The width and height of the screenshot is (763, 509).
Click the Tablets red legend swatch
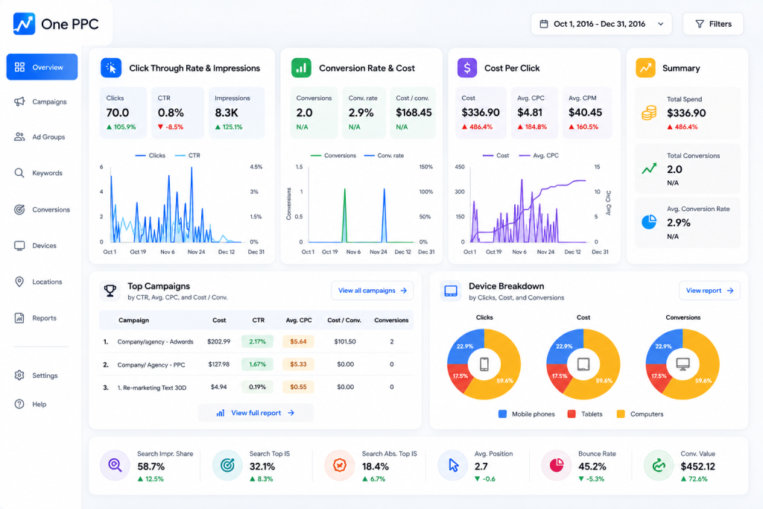click(x=572, y=414)
